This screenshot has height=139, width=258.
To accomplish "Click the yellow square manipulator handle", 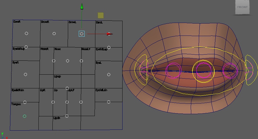I will coord(101,15).
